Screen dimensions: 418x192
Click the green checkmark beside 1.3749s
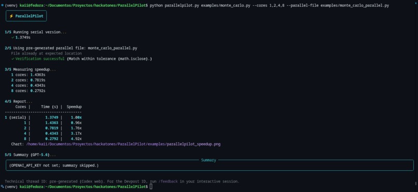12,37
